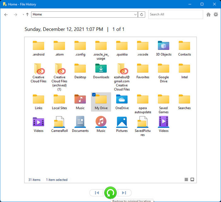Navigate back with the left arrow

[x=6, y=15]
